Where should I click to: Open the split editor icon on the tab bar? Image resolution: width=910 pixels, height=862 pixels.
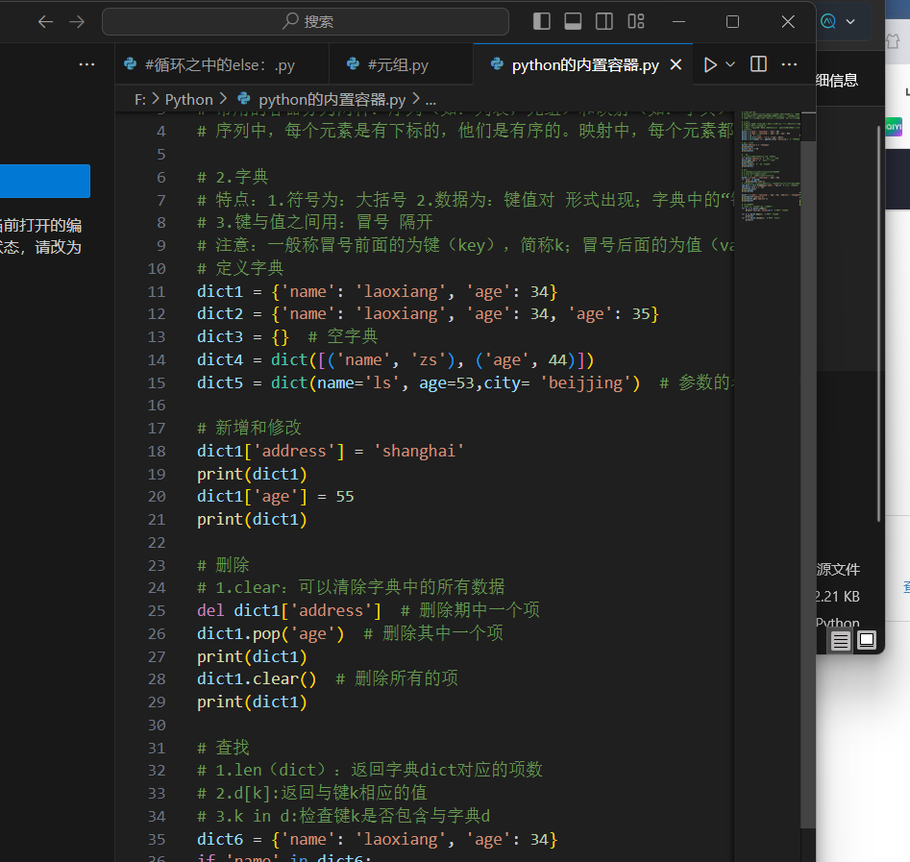coord(757,64)
